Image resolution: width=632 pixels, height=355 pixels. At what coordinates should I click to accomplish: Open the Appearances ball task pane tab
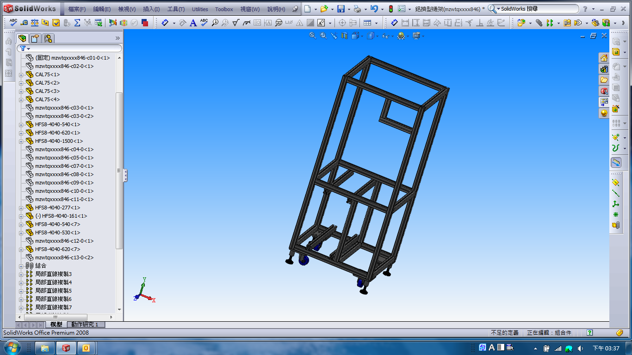coord(604,113)
